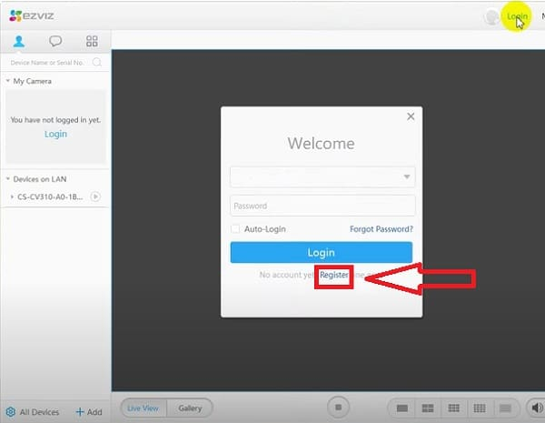Select nine-window grid layout
Viewport: 545px width, 423px height.
[x=453, y=408]
